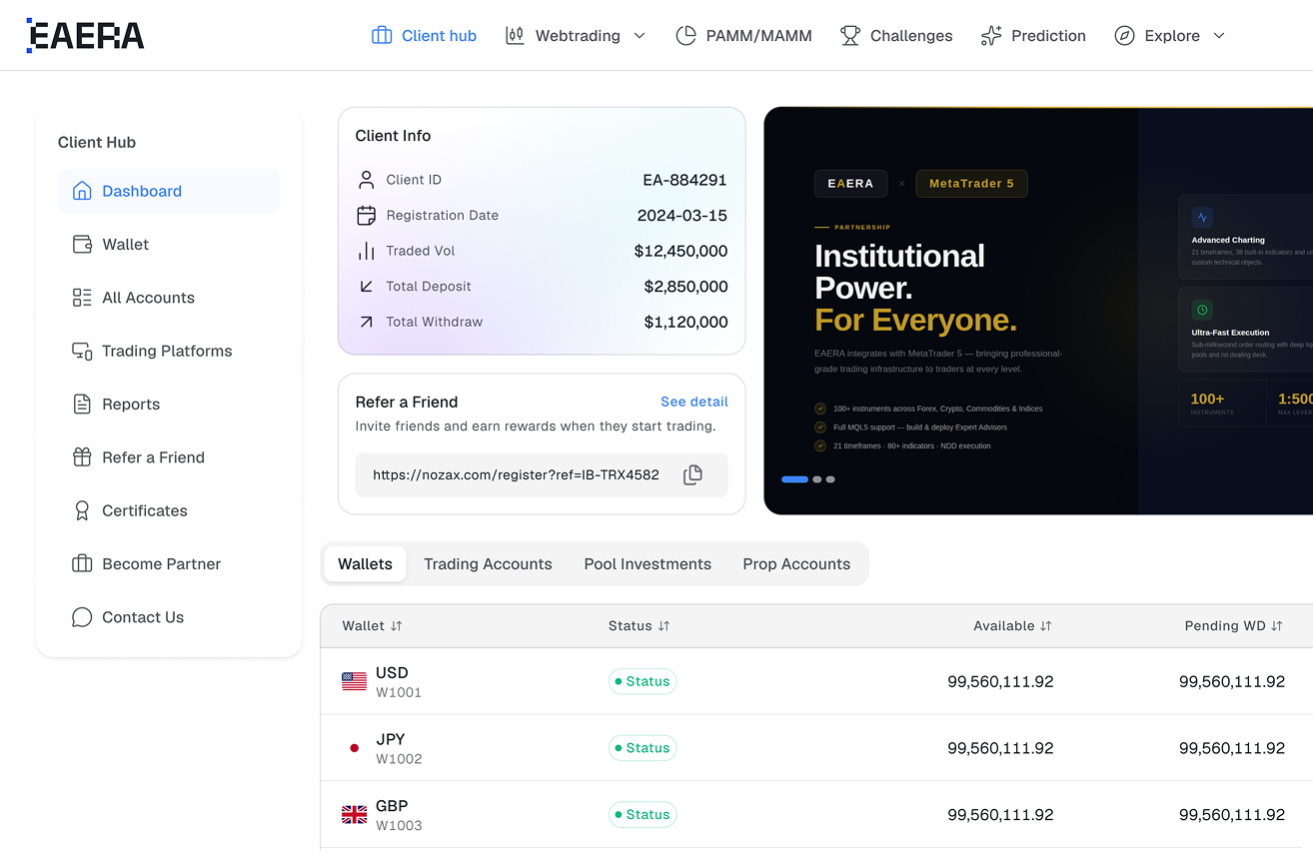Image resolution: width=1313 pixels, height=851 pixels.
Task: Select the second banner carousel dot
Action: 817,479
